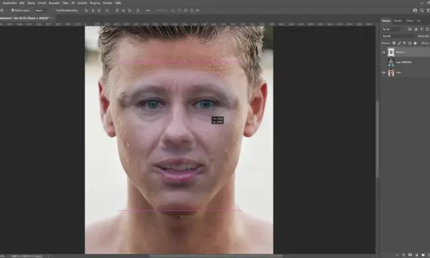Close the open document tab
The width and height of the screenshot is (430, 258).
52,18
